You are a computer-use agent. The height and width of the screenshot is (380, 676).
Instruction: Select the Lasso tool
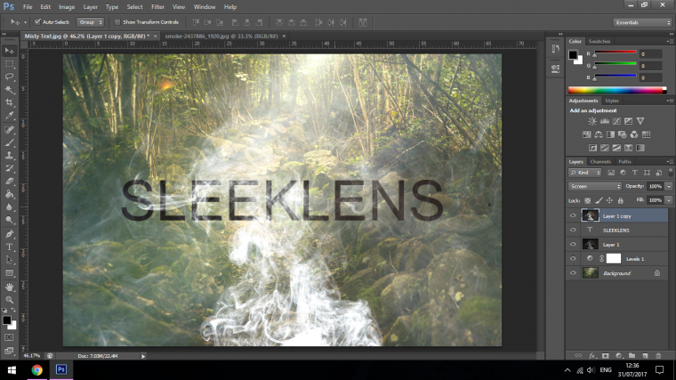(x=9, y=77)
